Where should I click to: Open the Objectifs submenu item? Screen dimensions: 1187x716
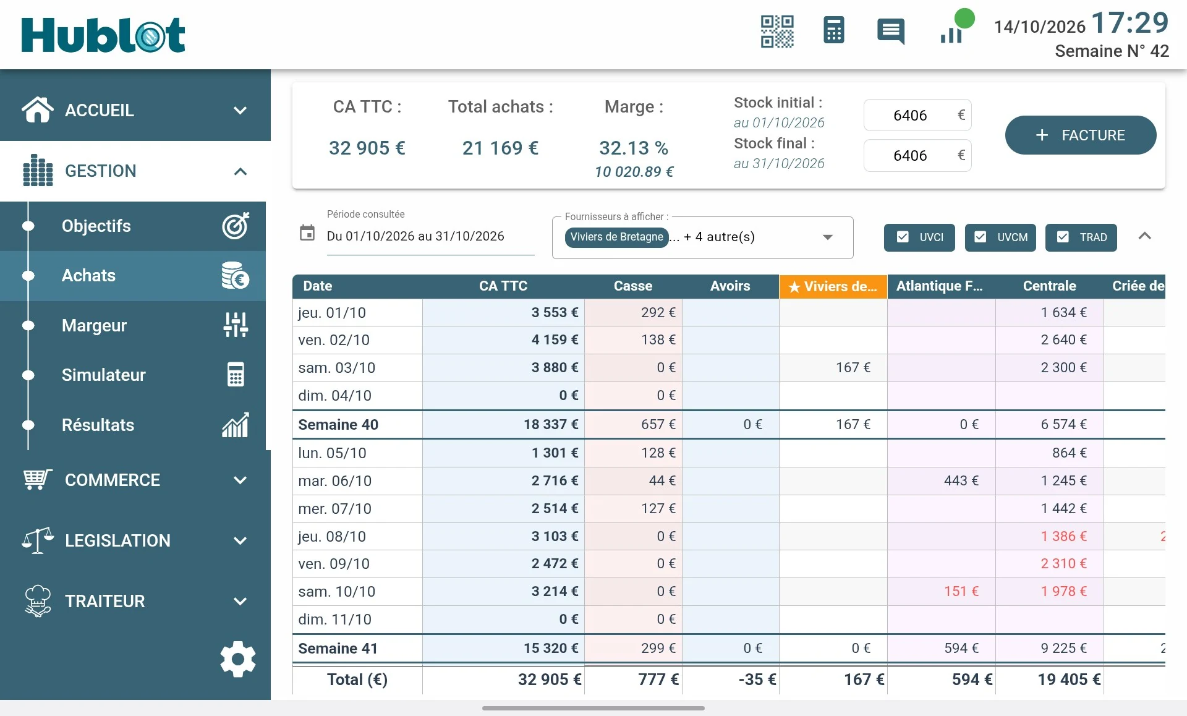[133, 226]
